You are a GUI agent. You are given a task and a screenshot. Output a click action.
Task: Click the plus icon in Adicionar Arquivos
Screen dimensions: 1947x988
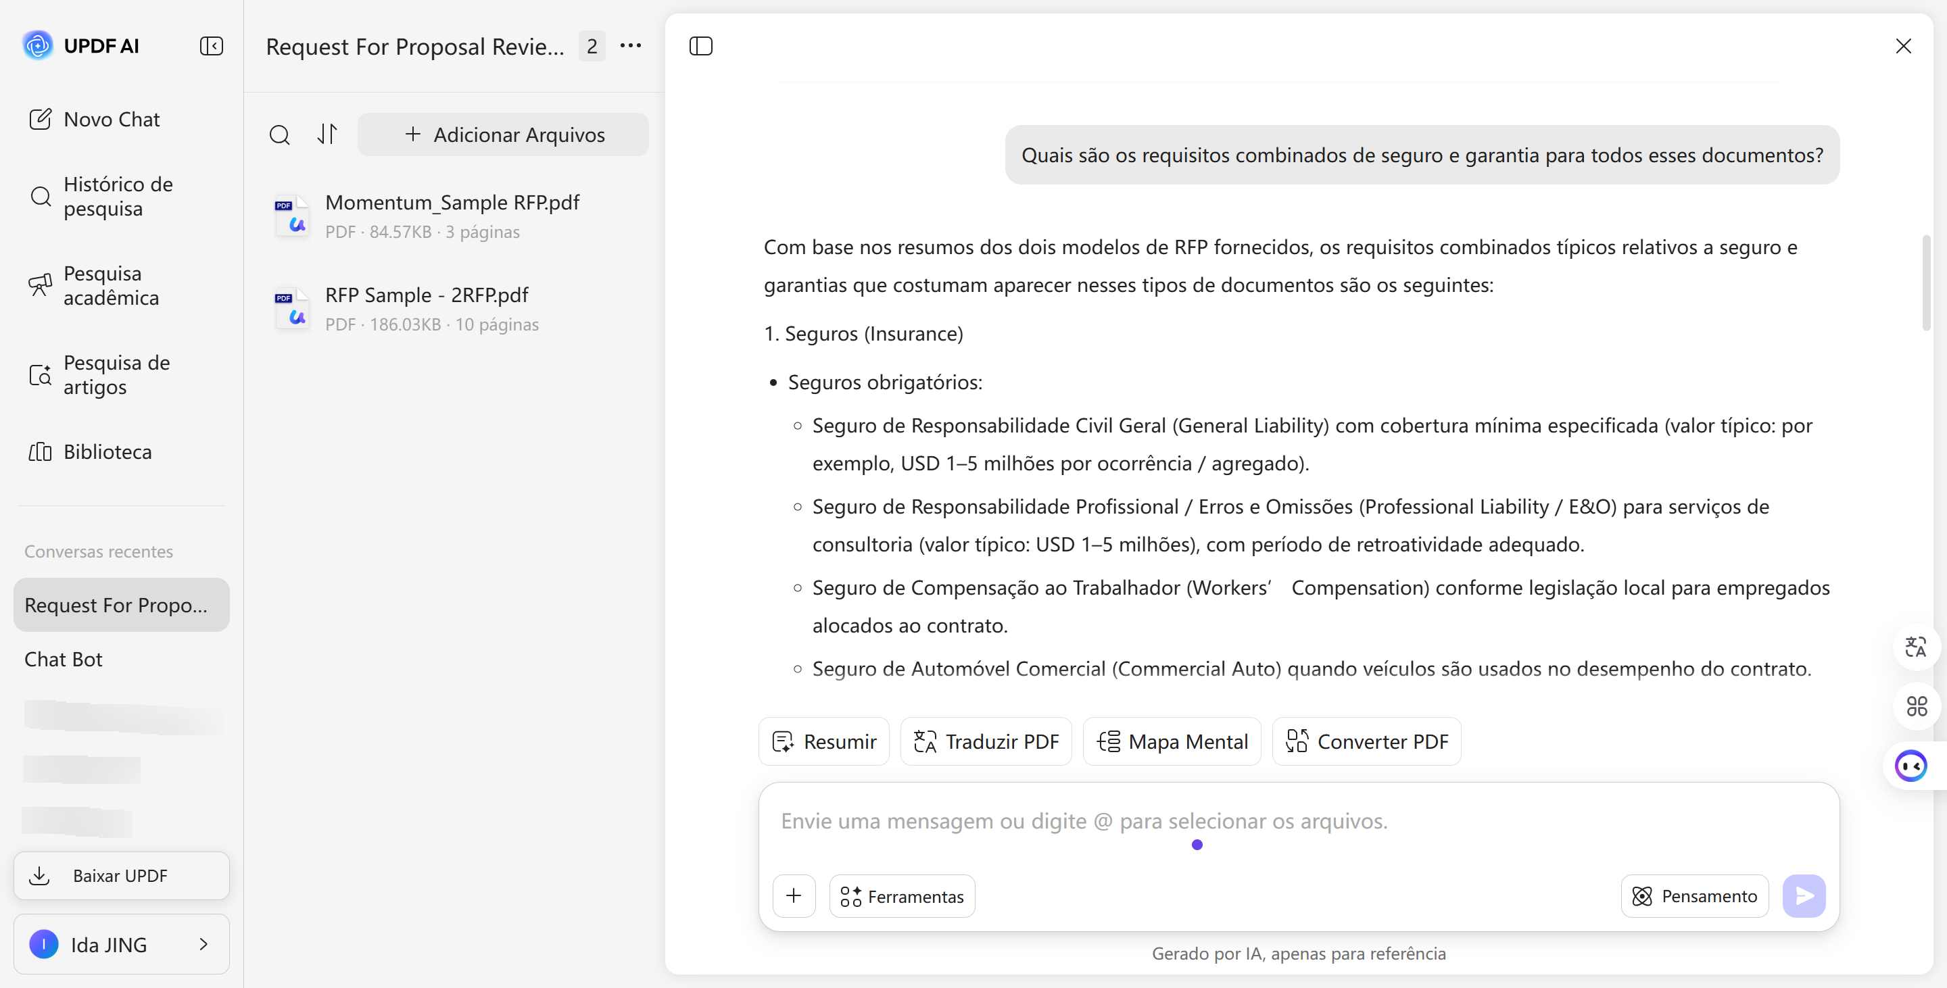[412, 134]
